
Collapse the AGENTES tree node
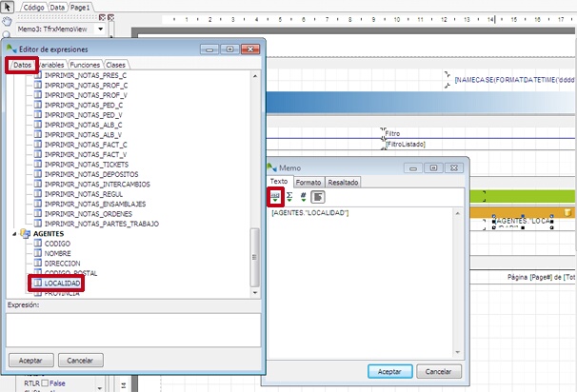point(14,234)
